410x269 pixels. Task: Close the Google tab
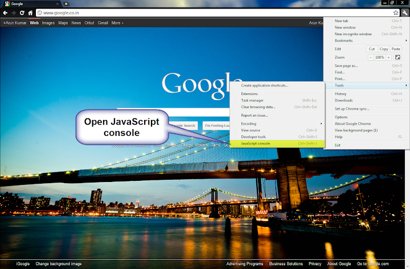(x=58, y=4)
